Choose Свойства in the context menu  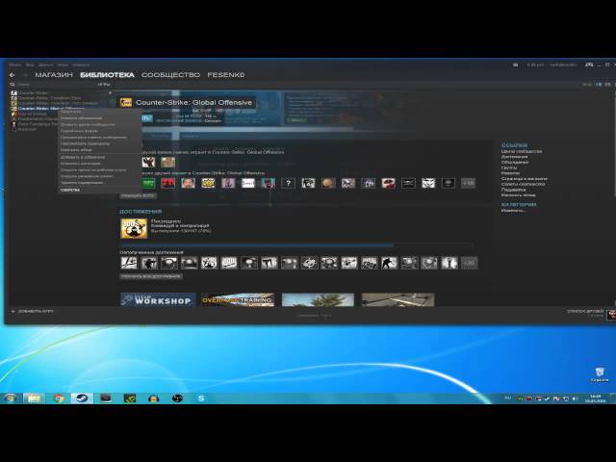click(x=70, y=190)
